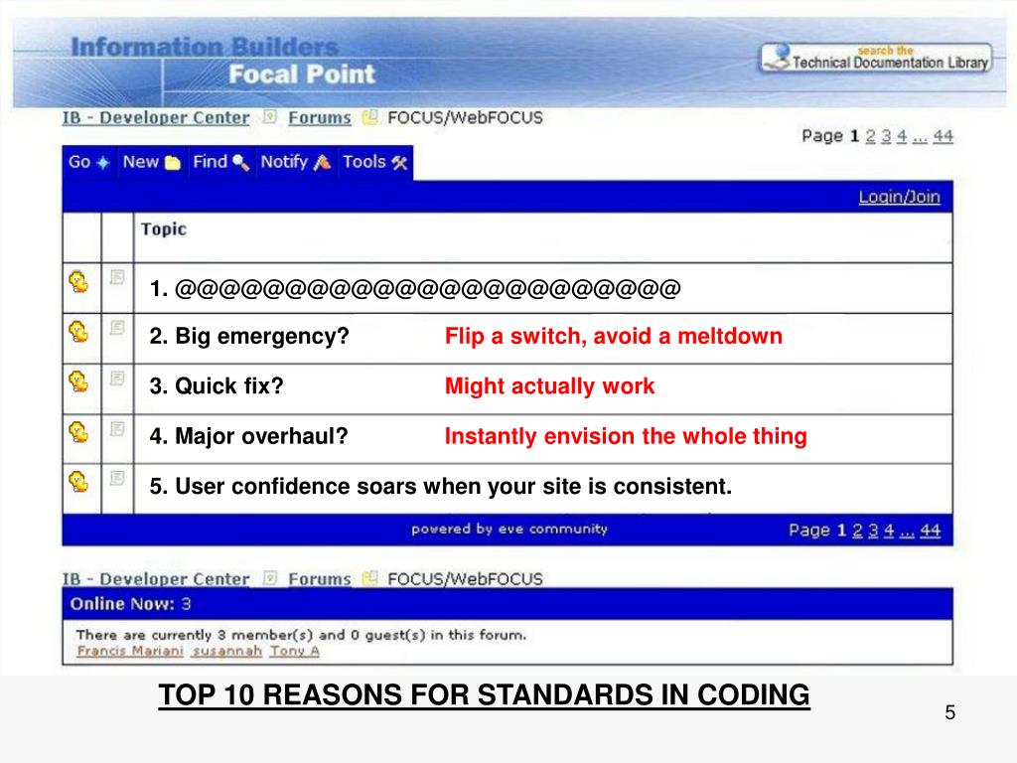
Task: Open the bottom Forums breadcrumb link
Action: tap(319, 579)
